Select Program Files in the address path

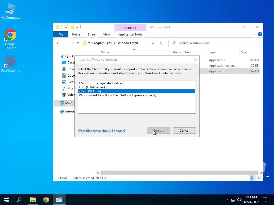pos(102,43)
